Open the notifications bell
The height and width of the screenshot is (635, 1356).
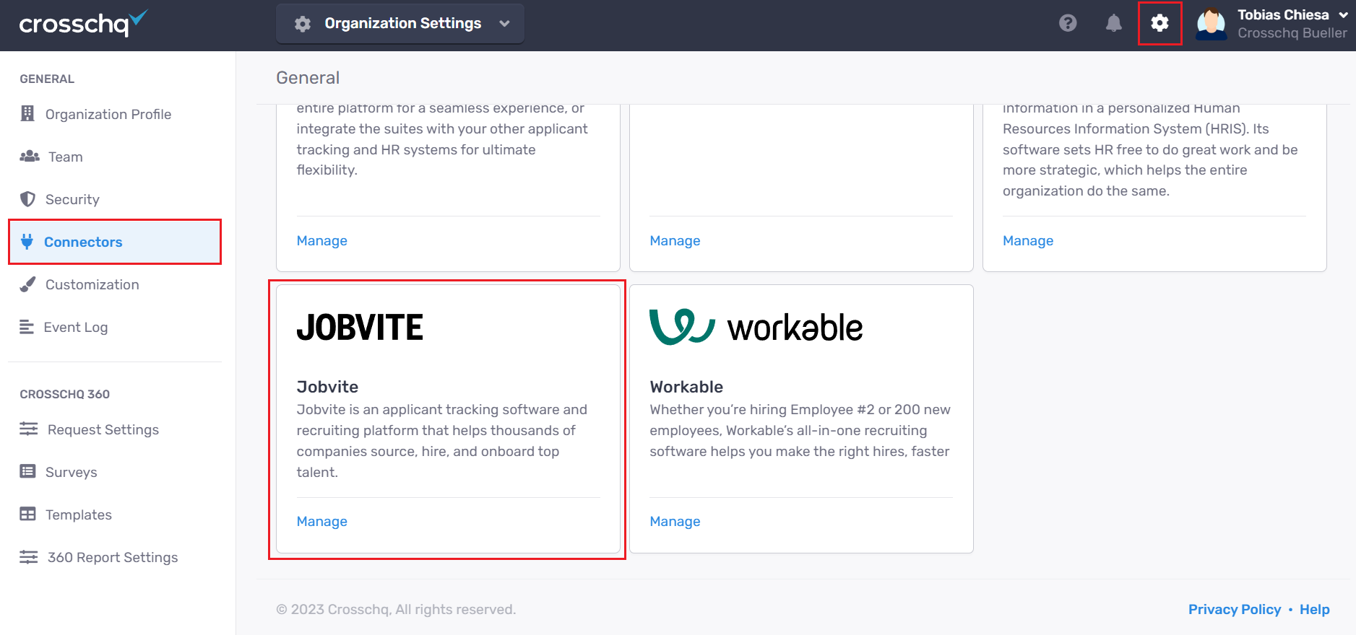(x=1114, y=23)
